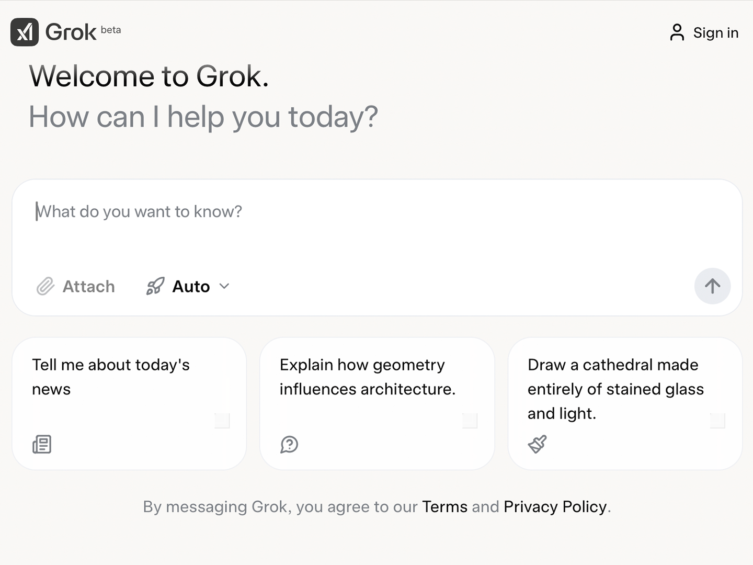Click the rocket icon beside Auto
This screenshot has height=565, width=753.
pyautogui.click(x=155, y=286)
